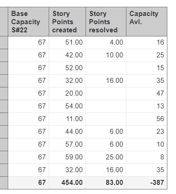176x194 pixels.
Task: Select the 59.00 story points created cell
Action: coord(67,157)
